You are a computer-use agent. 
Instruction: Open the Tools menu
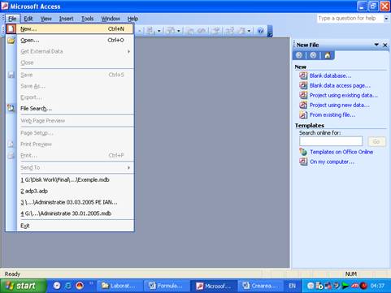click(88, 19)
